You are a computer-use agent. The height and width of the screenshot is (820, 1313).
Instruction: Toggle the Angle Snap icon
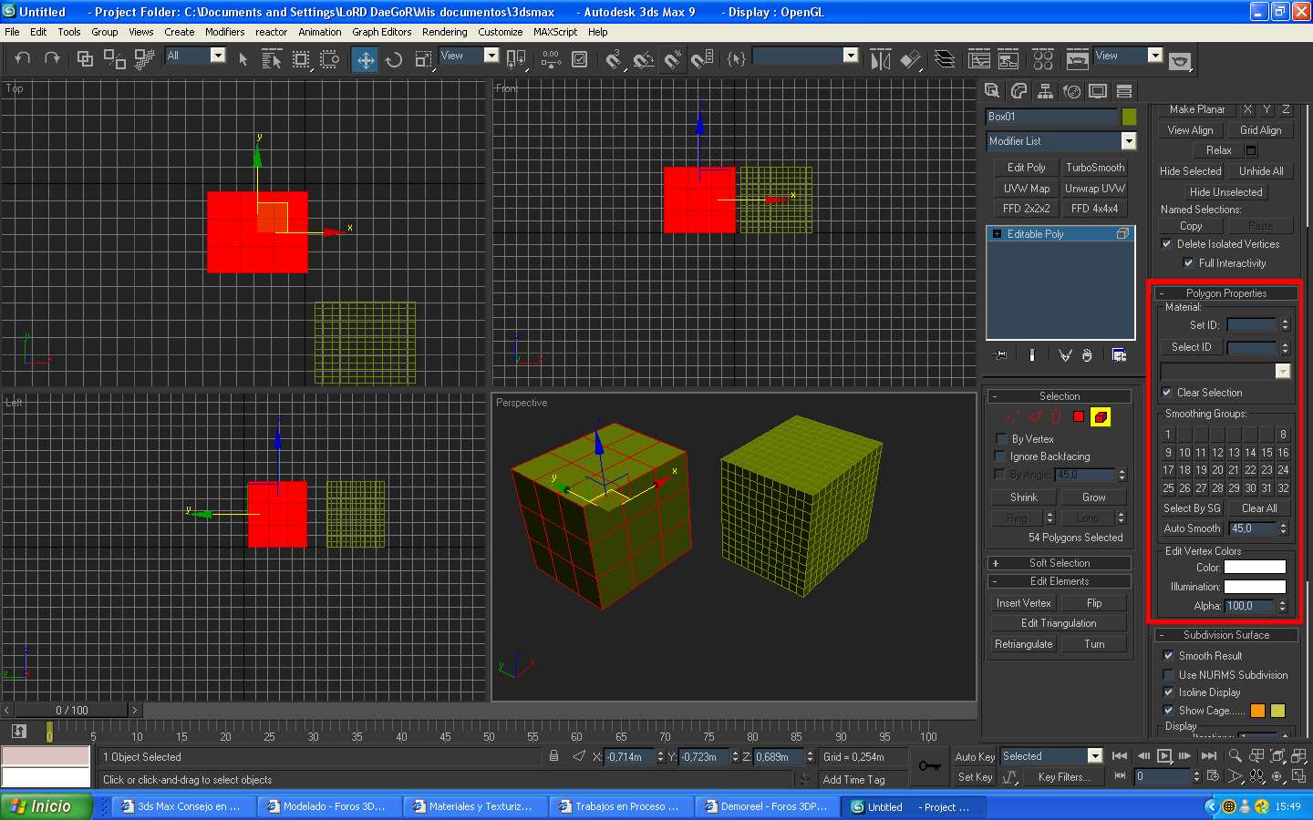[644, 59]
